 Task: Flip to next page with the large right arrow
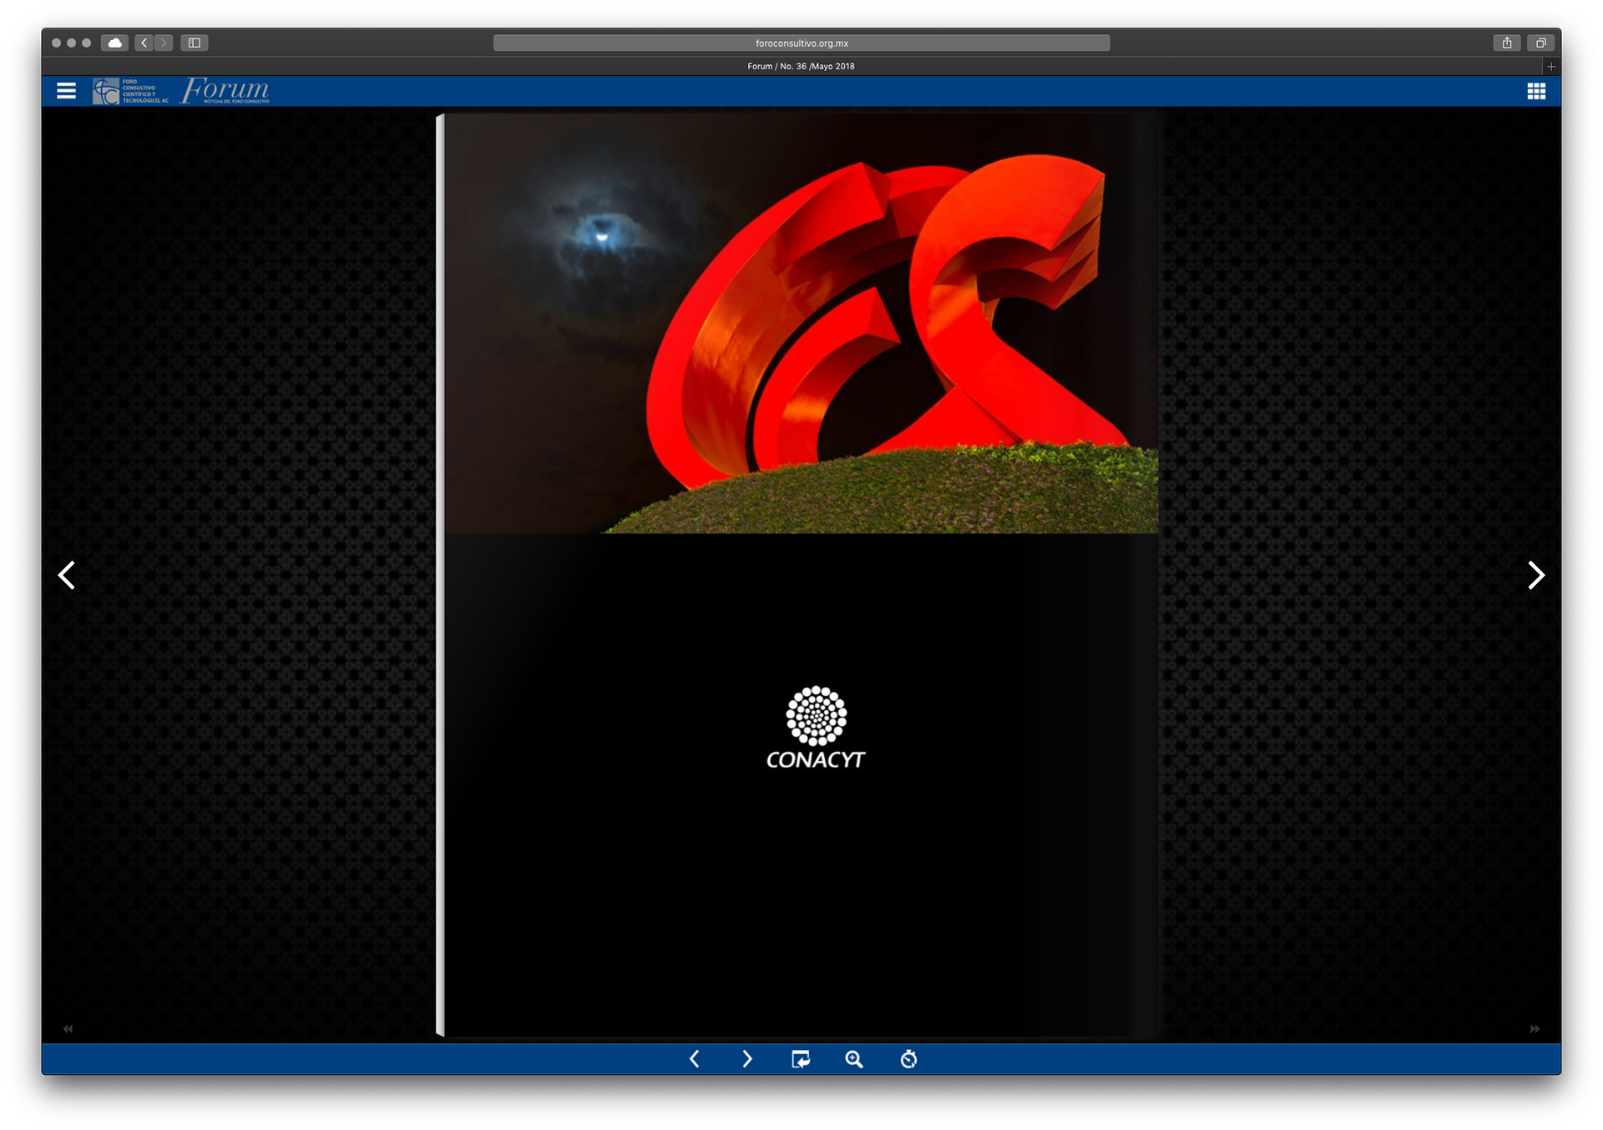[1535, 575]
